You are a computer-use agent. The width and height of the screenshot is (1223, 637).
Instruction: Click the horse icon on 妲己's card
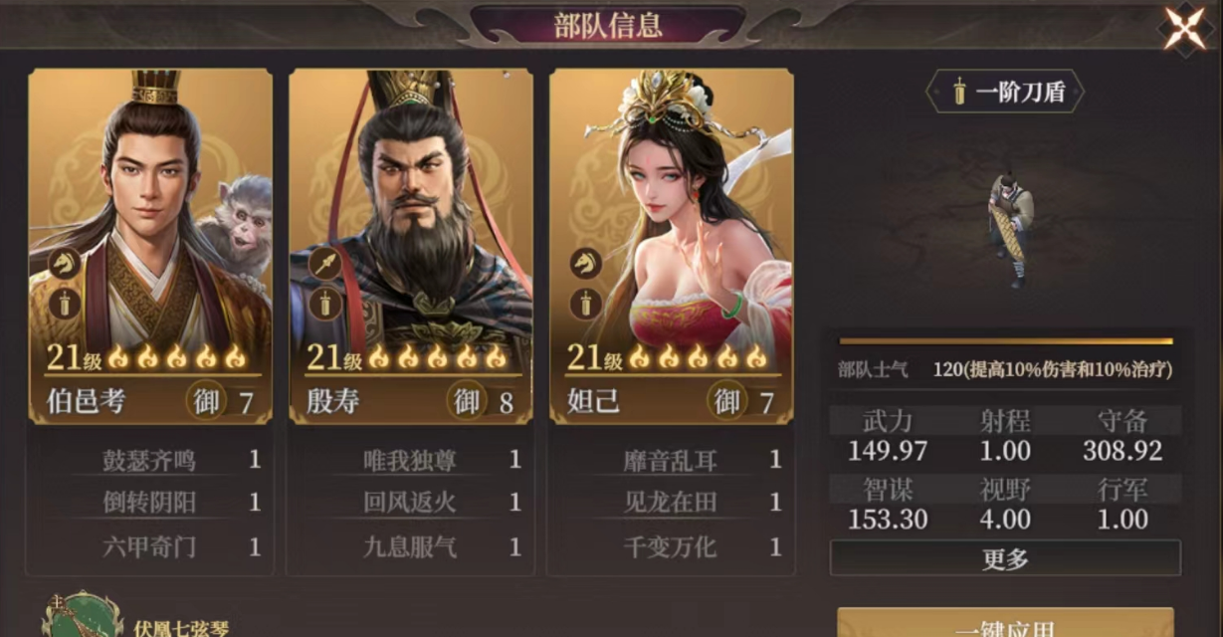tap(586, 264)
